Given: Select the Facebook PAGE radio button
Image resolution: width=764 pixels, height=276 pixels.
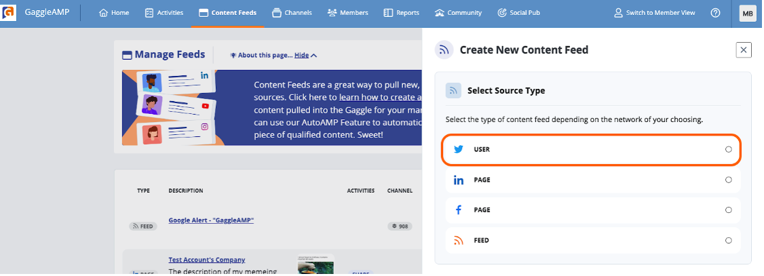Looking at the screenshot, I should [x=729, y=210].
